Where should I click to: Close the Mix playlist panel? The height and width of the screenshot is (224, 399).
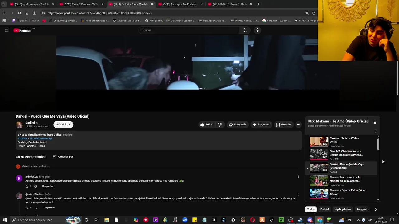pyautogui.click(x=375, y=123)
